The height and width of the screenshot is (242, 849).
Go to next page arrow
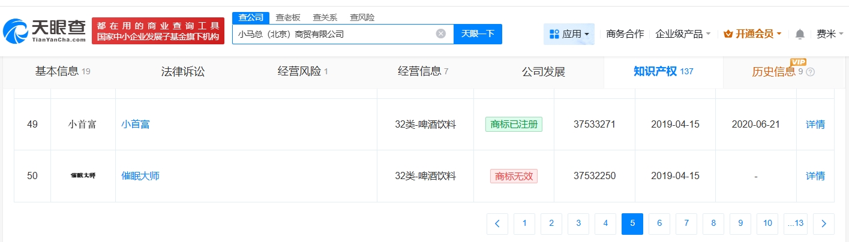point(824,223)
